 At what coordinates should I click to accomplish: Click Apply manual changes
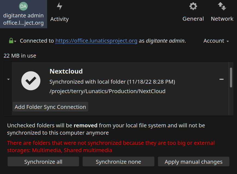point(194,162)
